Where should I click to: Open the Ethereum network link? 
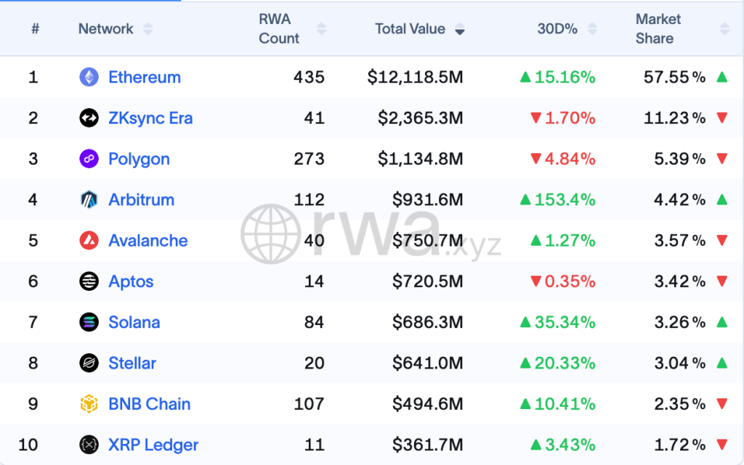click(x=144, y=77)
